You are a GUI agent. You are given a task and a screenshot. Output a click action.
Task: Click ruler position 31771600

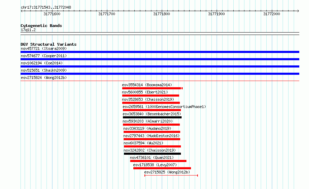pos(52,14)
